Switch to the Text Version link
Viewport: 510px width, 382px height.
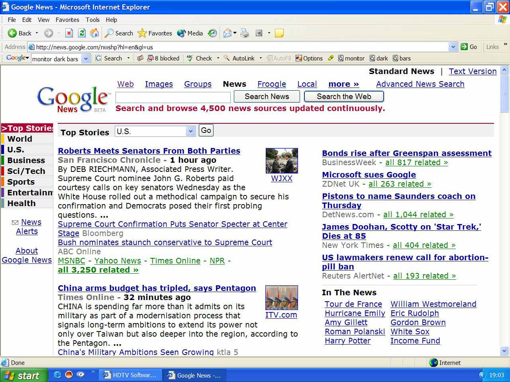[x=473, y=71]
